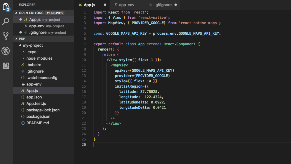Collapse the my-project folder

pyautogui.click(x=20, y=45)
